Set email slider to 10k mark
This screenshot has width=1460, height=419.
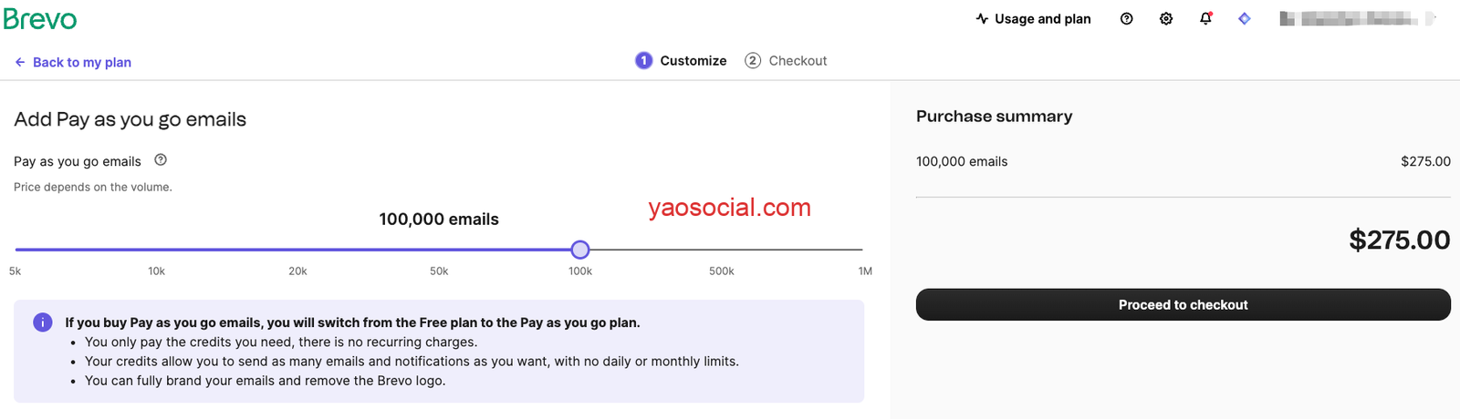pos(157,250)
